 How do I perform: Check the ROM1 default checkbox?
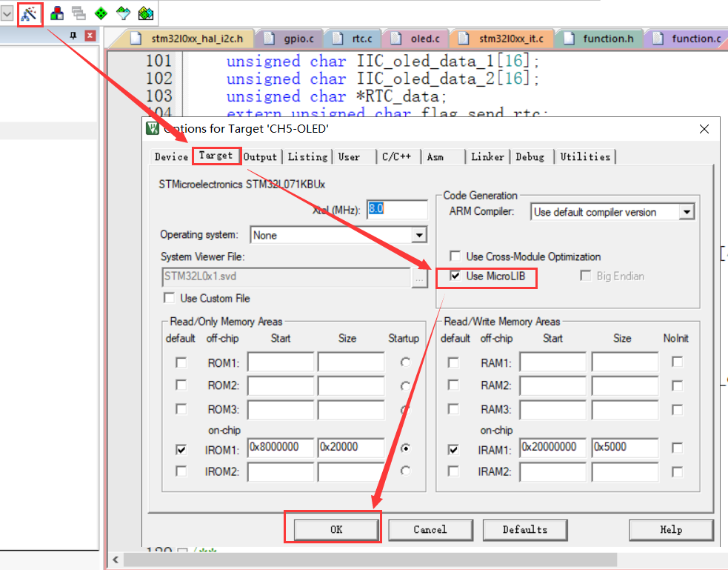[x=181, y=362]
